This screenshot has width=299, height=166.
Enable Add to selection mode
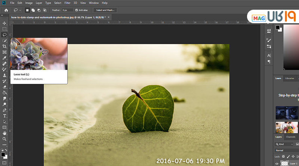34,10
